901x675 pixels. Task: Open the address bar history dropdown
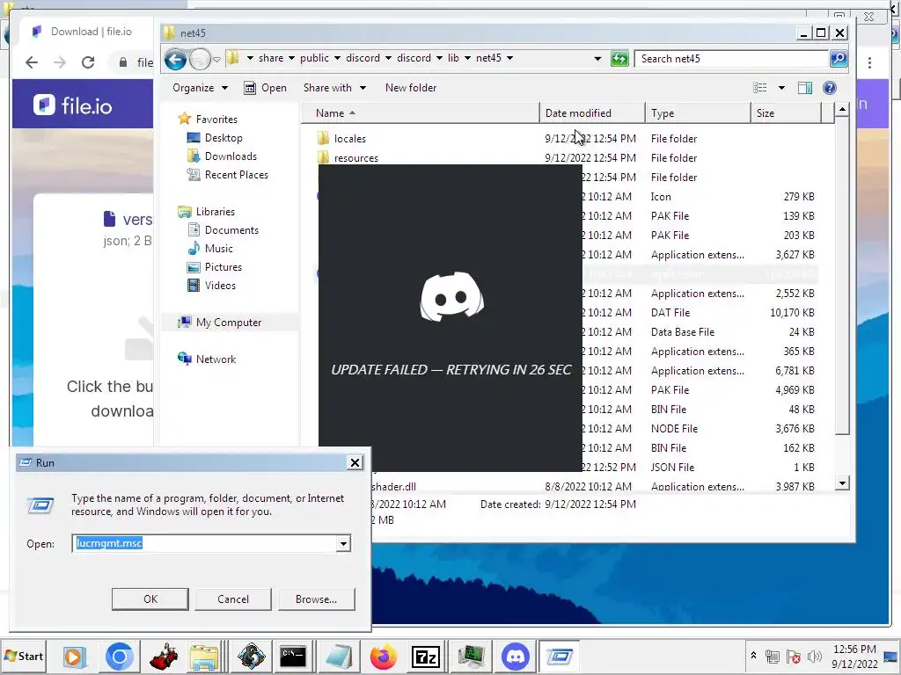click(597, 59)
